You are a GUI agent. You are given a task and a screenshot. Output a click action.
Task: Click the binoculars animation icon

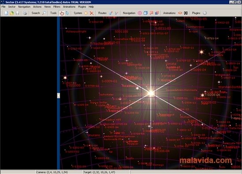(x=186, y=13)
